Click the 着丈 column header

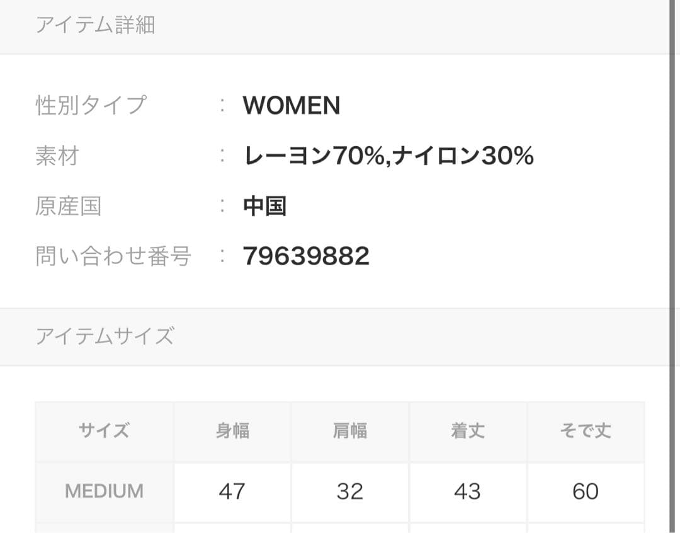coord(468,432)
